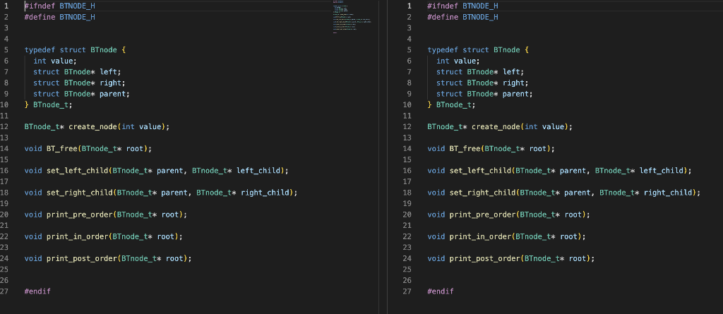Click typedef keyword in the left editor

[x=40, y=50]
